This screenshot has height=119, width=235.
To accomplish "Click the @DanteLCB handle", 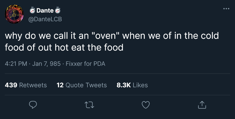I will [45, 19].
